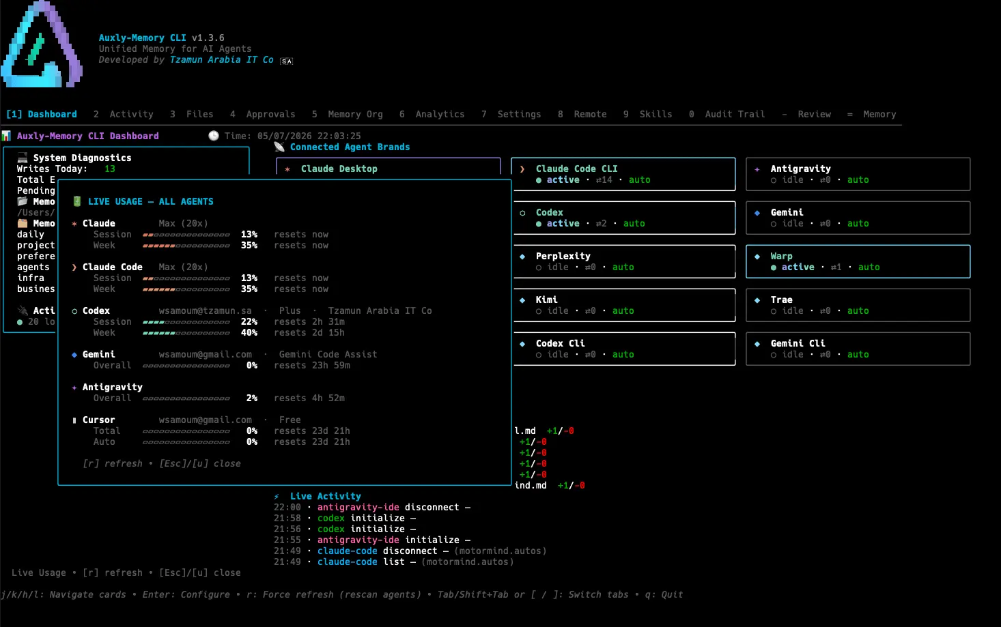Select the Dashboard tab
The width and height of the screenshot is (1001, 627).
42,115
